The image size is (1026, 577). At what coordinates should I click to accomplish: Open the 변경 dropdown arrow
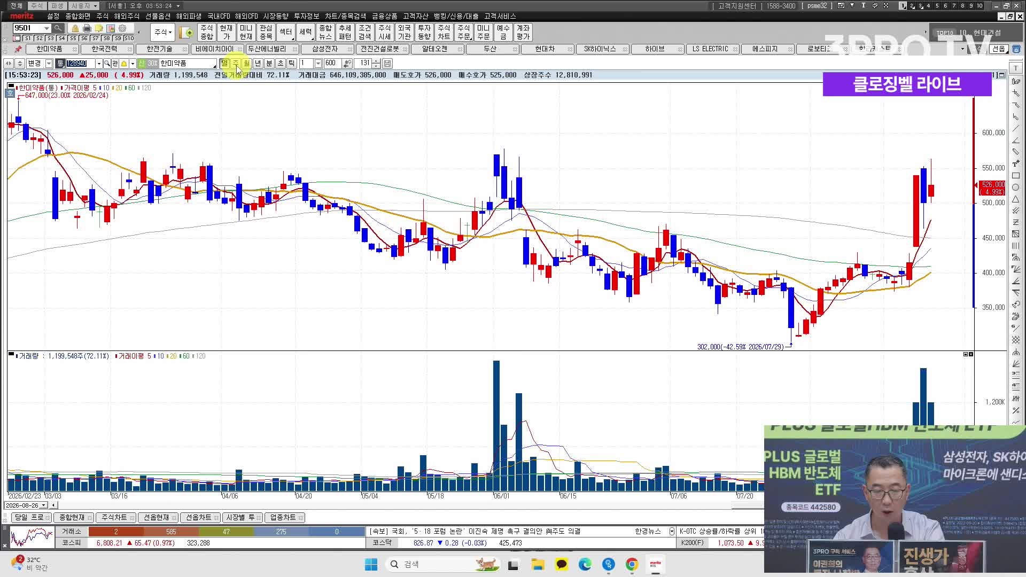[x=49, y=64]
